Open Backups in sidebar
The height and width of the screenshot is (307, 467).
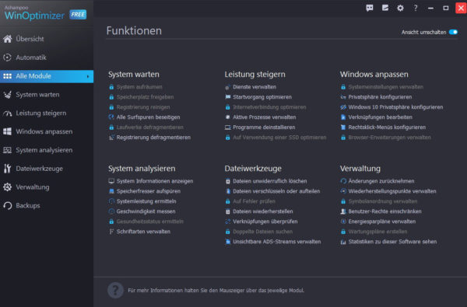(x=28, y=205)
